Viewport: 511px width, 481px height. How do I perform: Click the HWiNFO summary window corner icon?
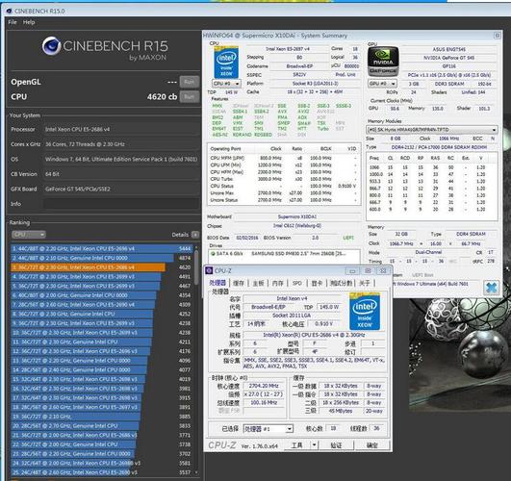pos(497,36)
